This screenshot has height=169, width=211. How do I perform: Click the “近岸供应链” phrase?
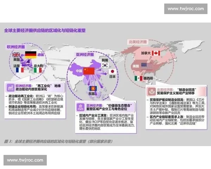tap(188, 123)
